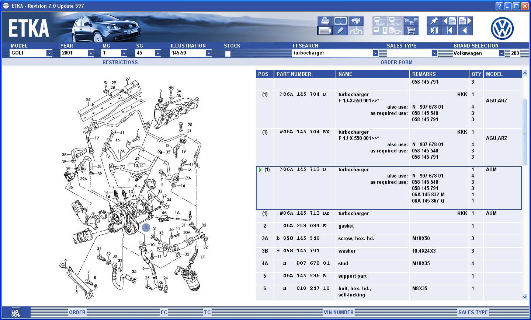Click the ELSA link icon

380,21
